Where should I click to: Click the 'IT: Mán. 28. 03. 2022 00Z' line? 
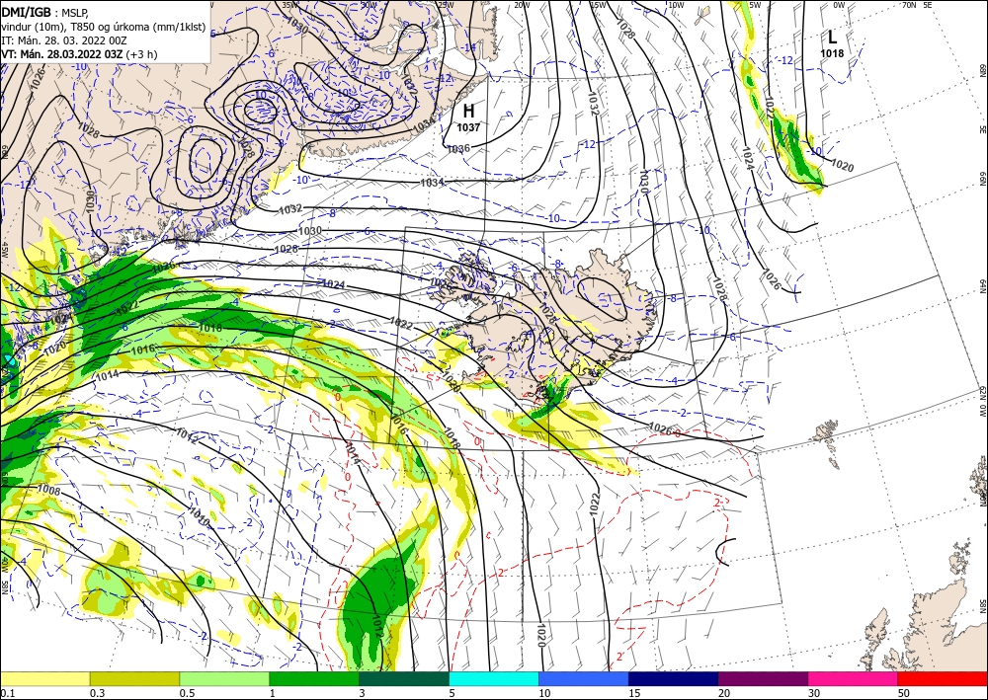[64, 40]
